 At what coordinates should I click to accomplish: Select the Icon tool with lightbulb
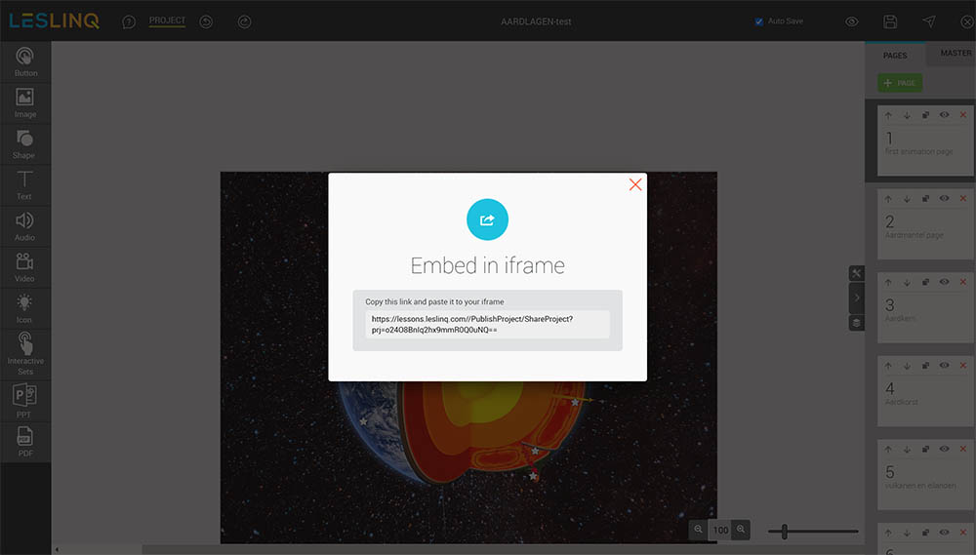25,308
